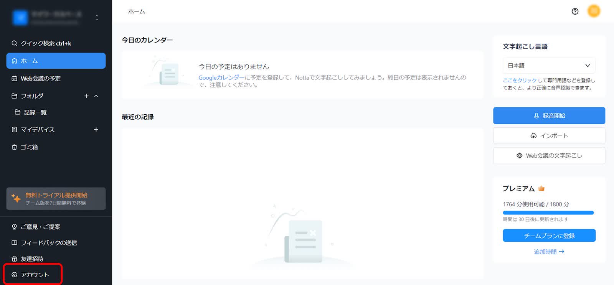Image resolution: width=614 pixels, height=285 pixels.
Task: Click the lightbulb icon beside ご意見・ご提案
Action: coord(14,227)
